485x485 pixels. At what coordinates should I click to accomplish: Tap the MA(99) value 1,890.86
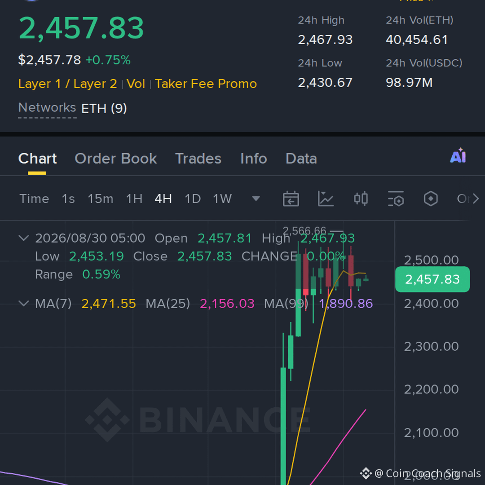click(x=346, y=304)
